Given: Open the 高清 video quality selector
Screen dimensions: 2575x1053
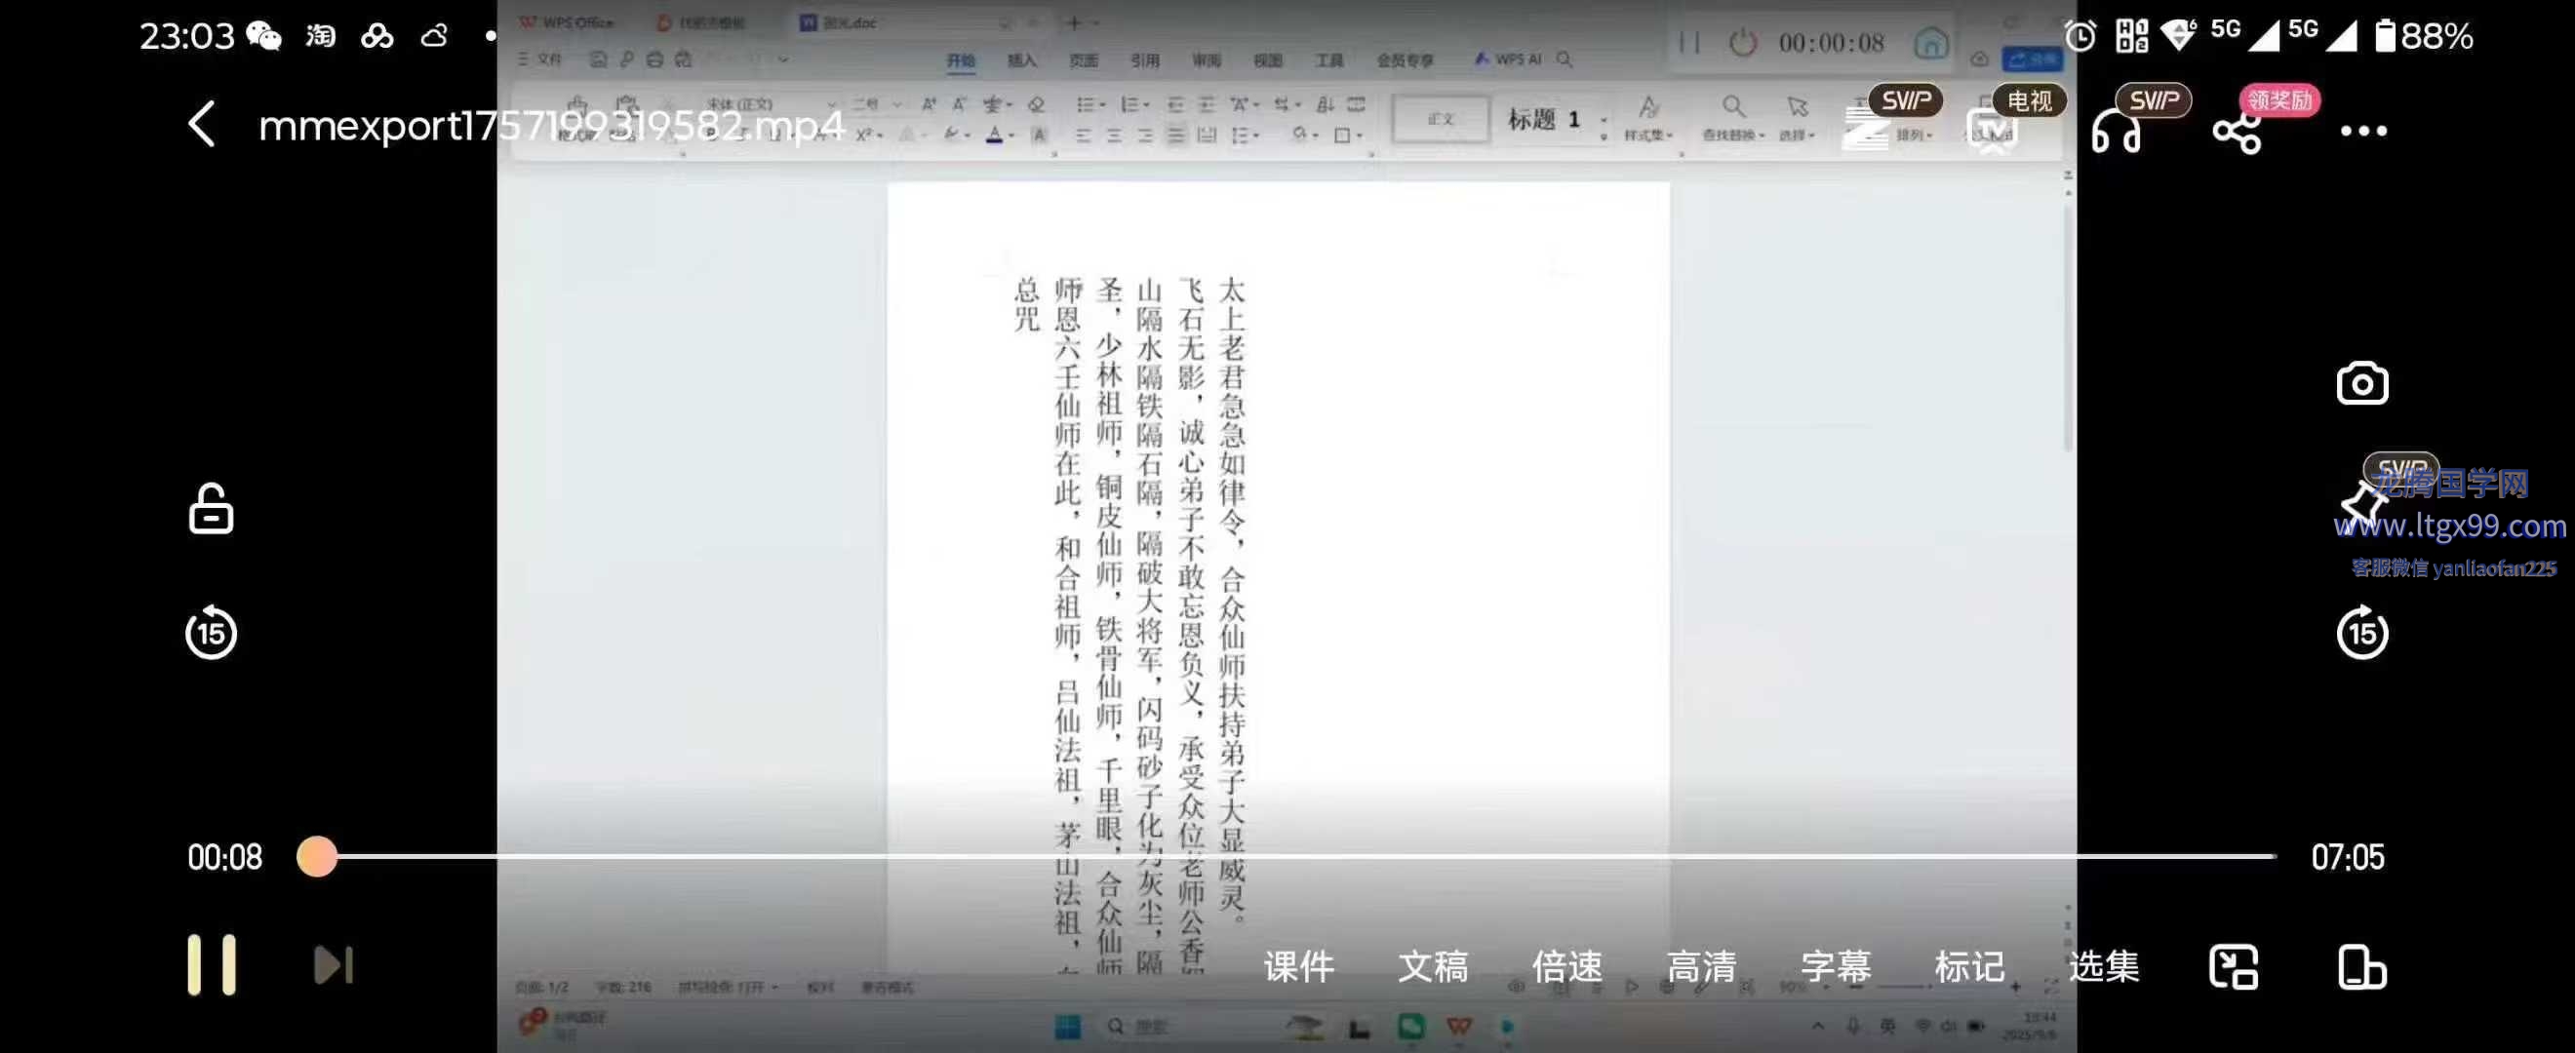Looking at the screenshot, I should (1700, 966).
